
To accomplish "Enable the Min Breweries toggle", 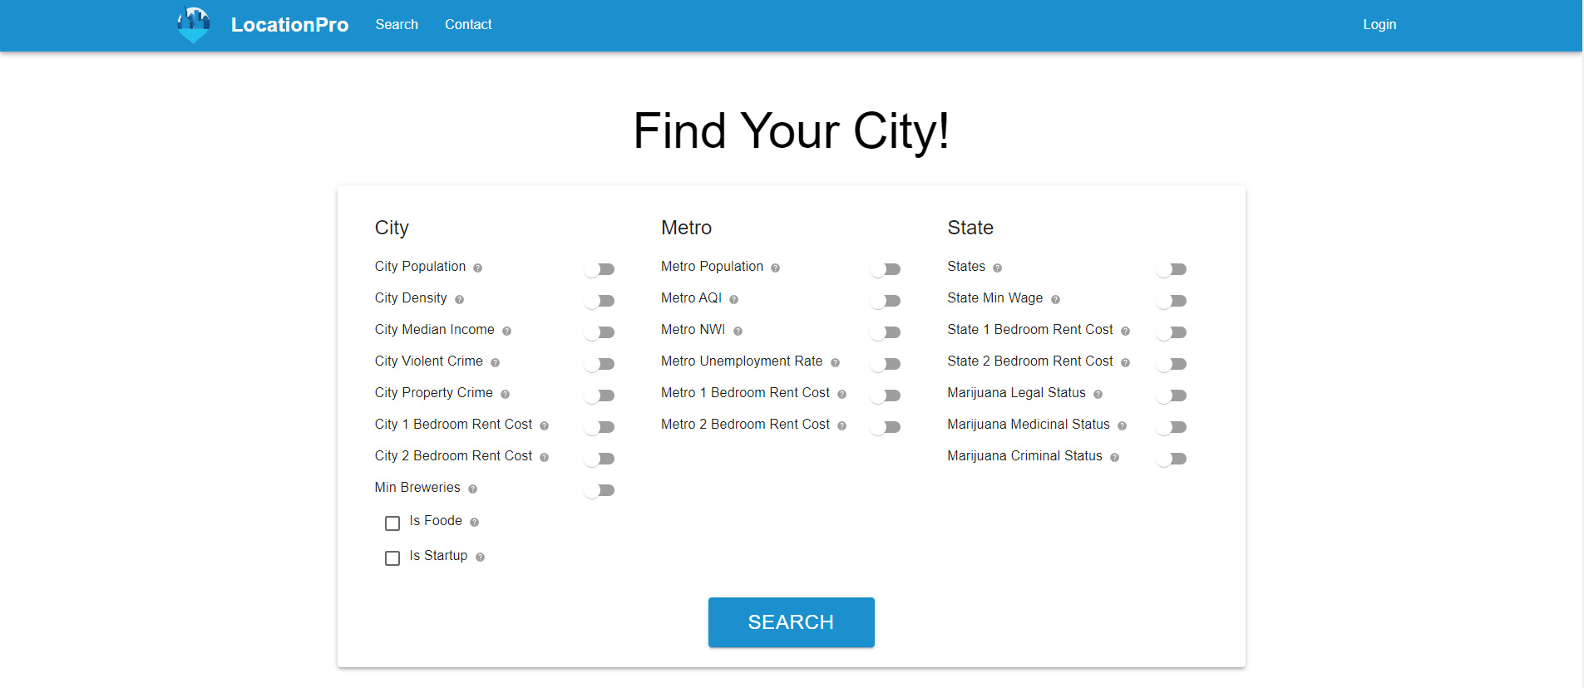I will (x=600, y=490).
